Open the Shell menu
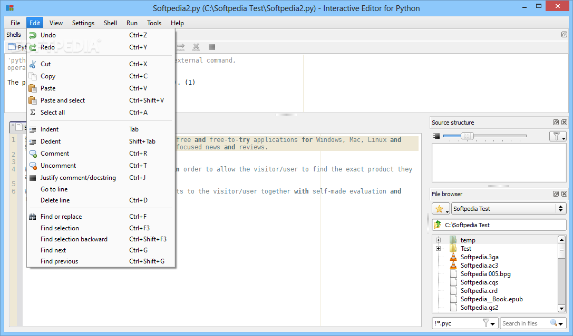This screenshot has width=573, height=336. point(110,23)
